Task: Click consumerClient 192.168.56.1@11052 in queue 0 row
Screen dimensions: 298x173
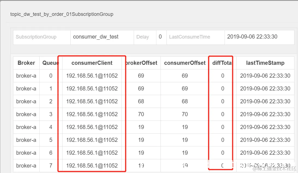Action: 92,76
